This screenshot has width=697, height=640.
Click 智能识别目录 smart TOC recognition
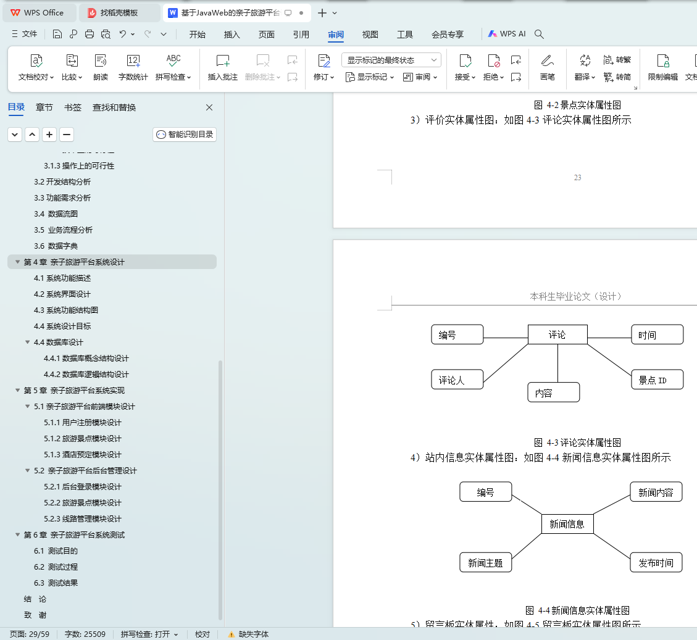(185, 134)
